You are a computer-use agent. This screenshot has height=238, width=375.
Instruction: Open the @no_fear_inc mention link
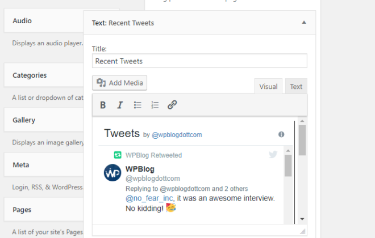tap(149, 198)
